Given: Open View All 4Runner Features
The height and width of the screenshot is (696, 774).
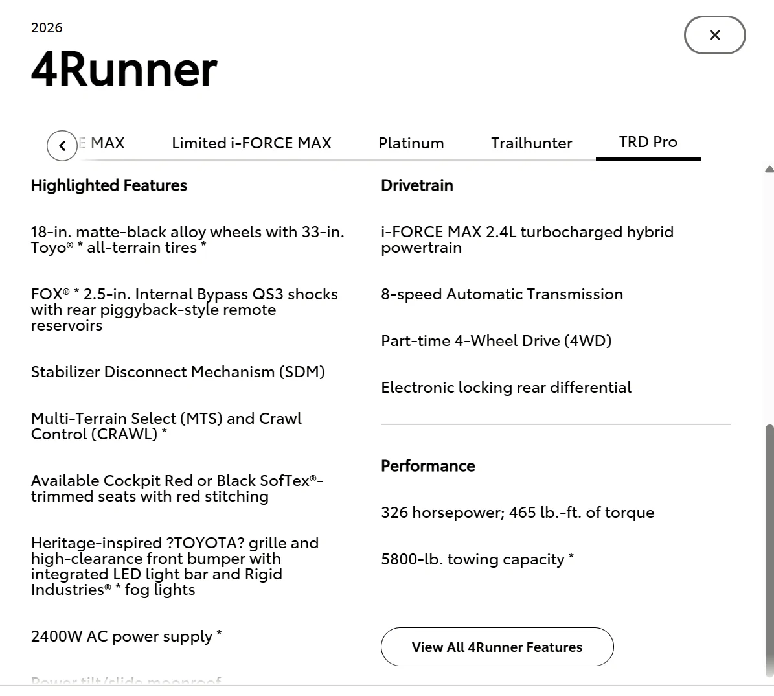Looking at the screenshot, I should [497, 647].
